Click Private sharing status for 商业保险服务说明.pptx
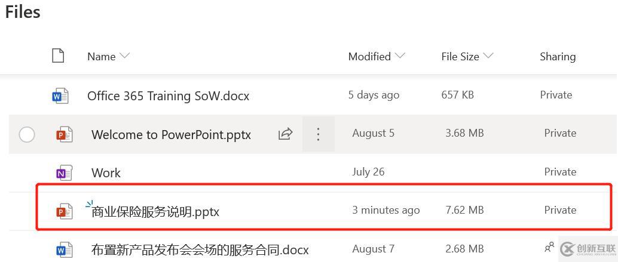618x262 pixels. (x=560, y=210)
